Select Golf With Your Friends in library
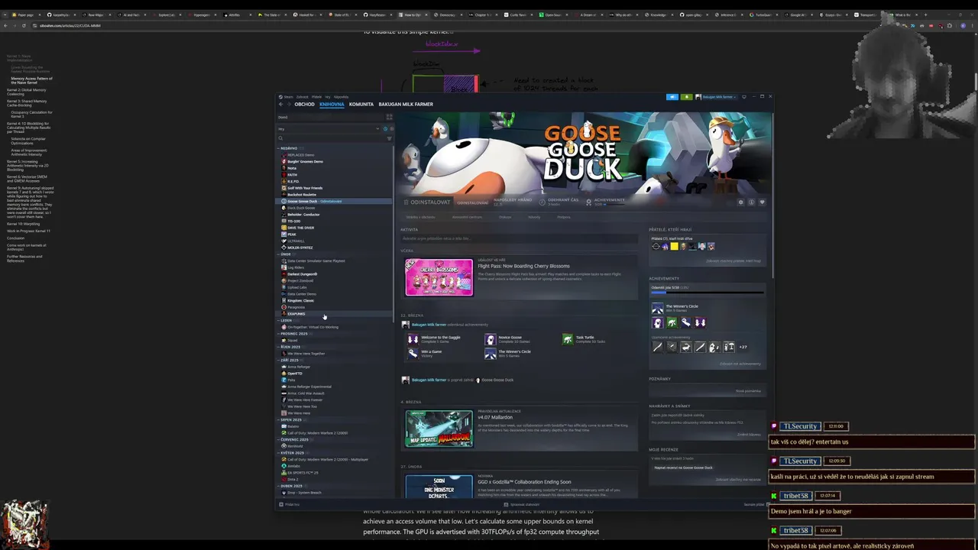 tap(334, 188)
